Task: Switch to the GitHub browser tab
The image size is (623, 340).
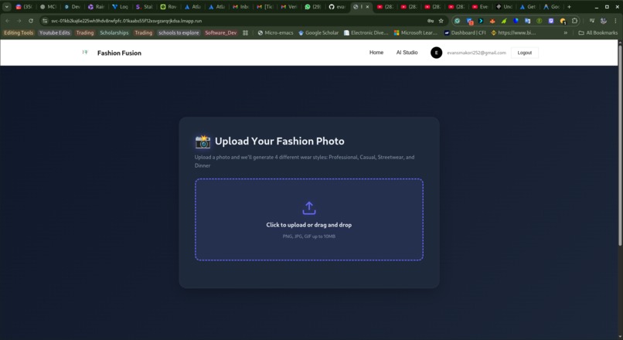Action: point(337,7)
